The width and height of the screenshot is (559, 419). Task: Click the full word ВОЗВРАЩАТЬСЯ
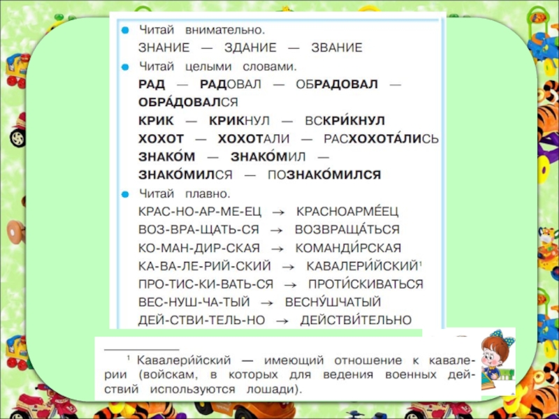tap(347, 229)
